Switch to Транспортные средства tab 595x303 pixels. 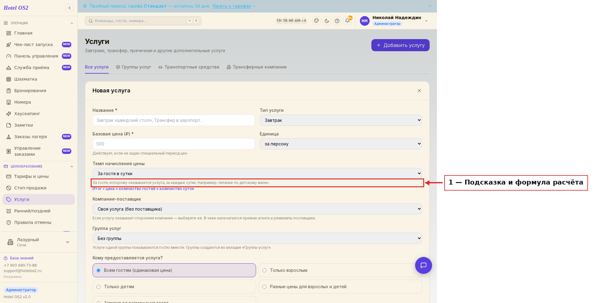tap(189, 67)
